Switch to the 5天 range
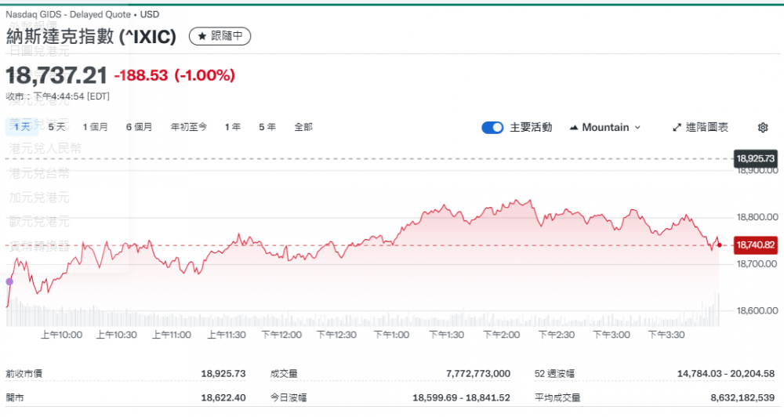 [56, 127]
